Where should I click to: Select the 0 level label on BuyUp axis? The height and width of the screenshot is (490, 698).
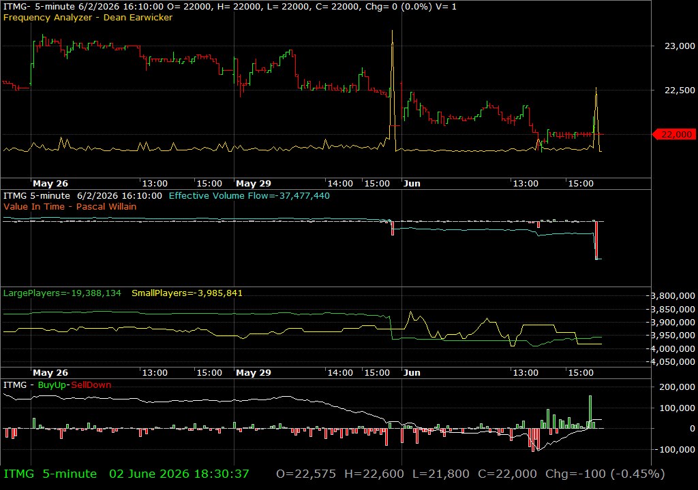click(693, 429)
